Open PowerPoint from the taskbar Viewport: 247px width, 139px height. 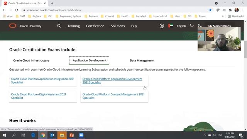pyautogui.click(x=71, y=135)
